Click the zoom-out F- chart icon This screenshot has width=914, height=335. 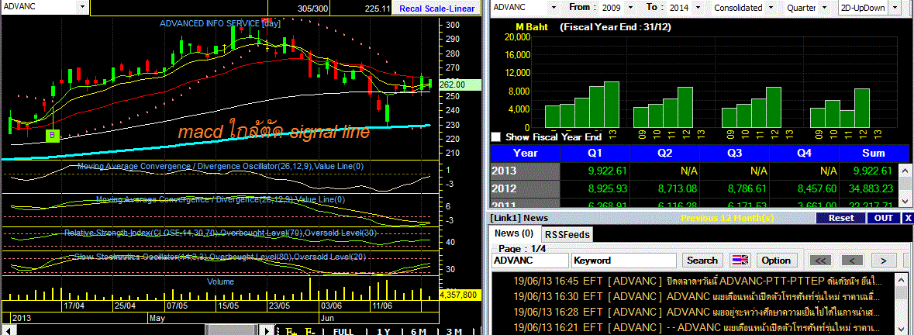tap(309, 331)
